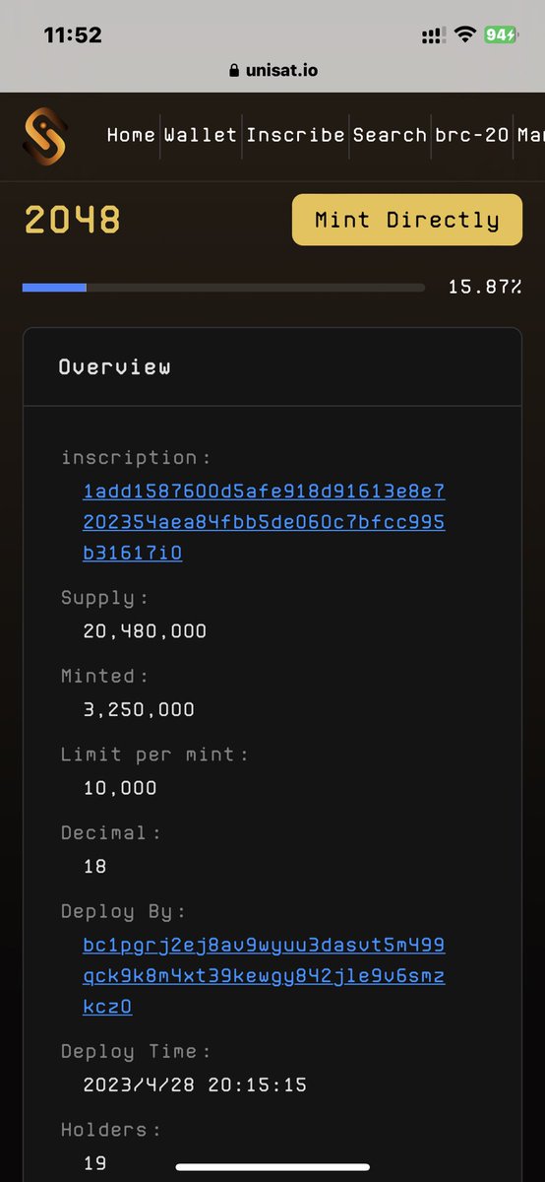This screenshot has height=1182, width=545.
Task: Tap the clock showing 11:52
Action: (x=73, y=34)
